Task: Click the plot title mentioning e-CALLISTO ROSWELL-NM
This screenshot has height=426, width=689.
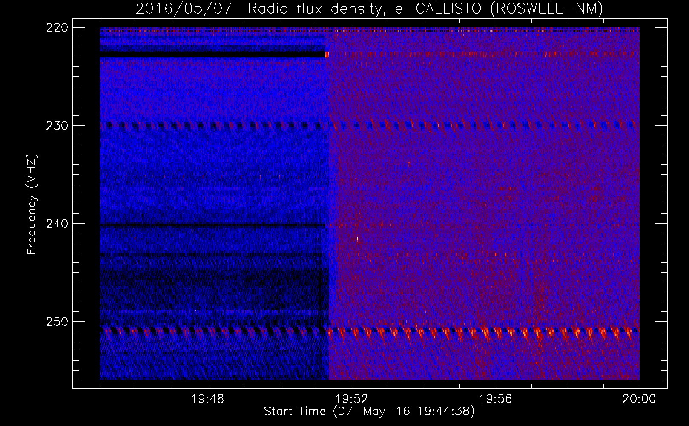Action: tap(370, 9)
